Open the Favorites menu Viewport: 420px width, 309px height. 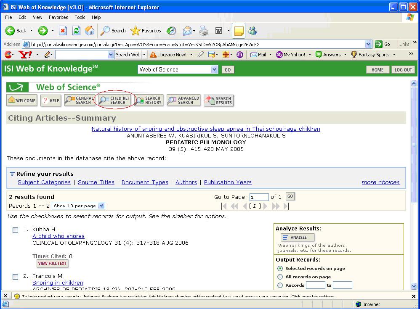coord(58,17)
